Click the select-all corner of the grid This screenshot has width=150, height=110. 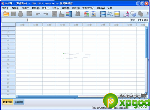point(8,25)
